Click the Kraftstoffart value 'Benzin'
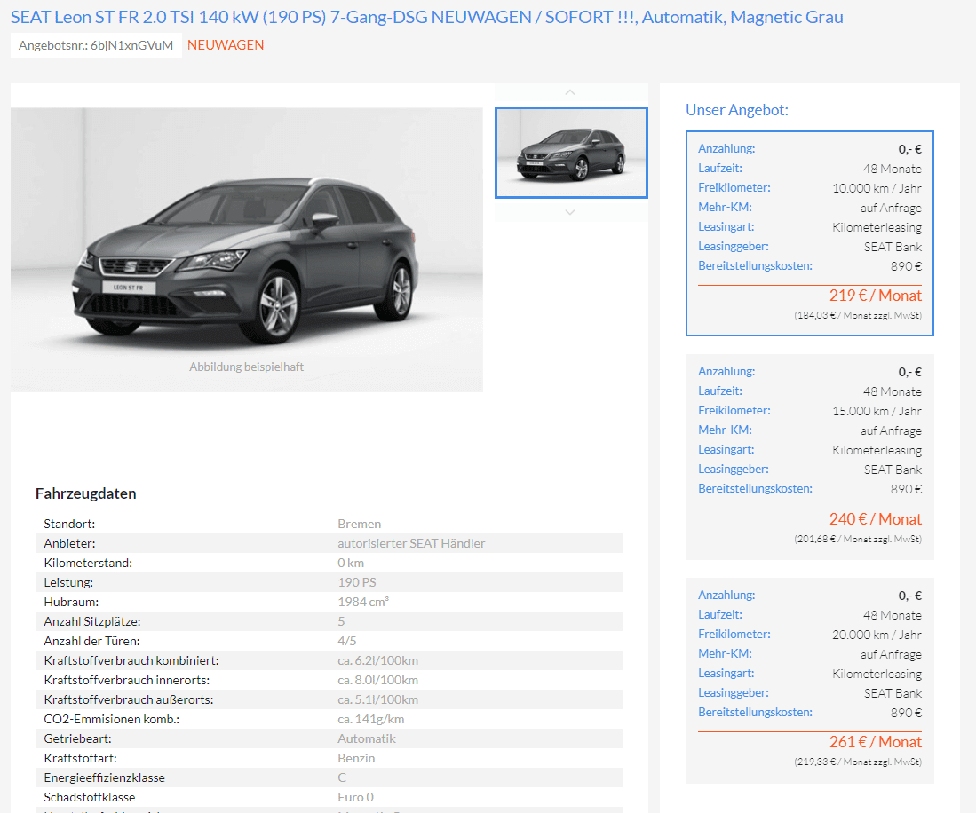The height and width of the screenshot is (813, 976). (356, 758)
